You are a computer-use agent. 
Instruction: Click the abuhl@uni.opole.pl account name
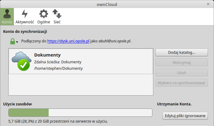tap(115, 41)
